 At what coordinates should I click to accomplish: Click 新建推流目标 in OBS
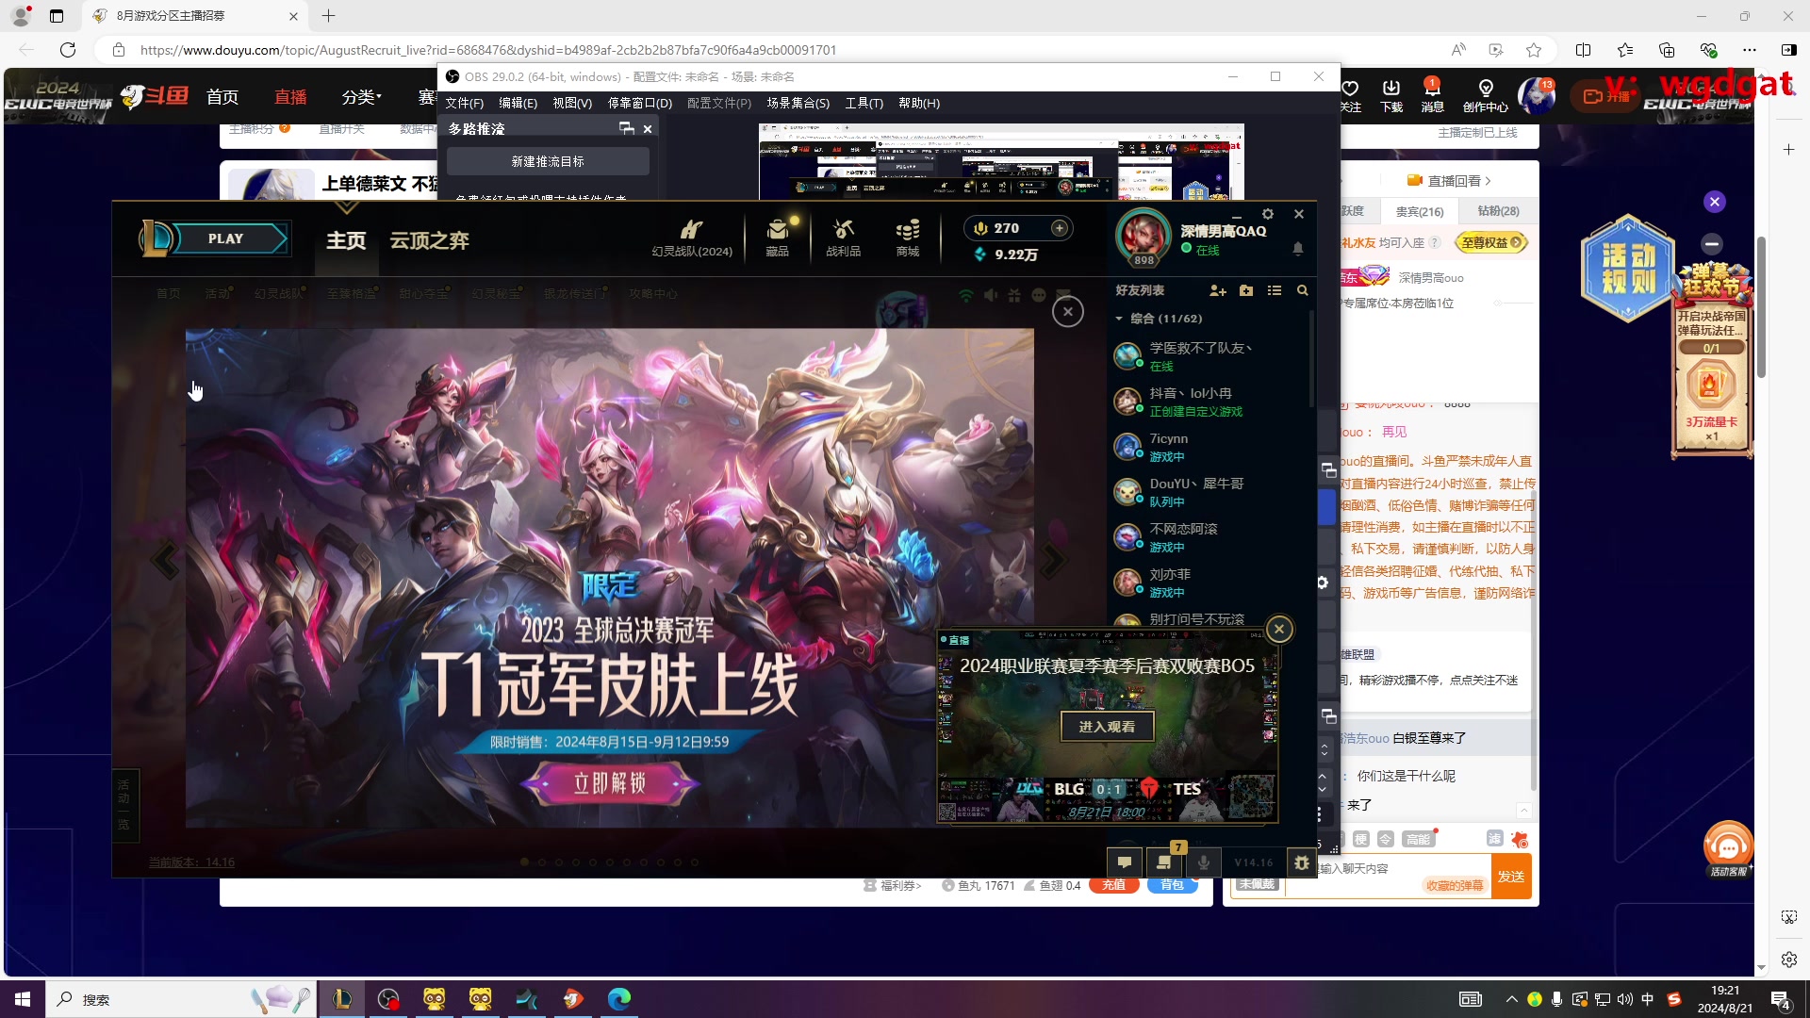click(x=548, y=162)
